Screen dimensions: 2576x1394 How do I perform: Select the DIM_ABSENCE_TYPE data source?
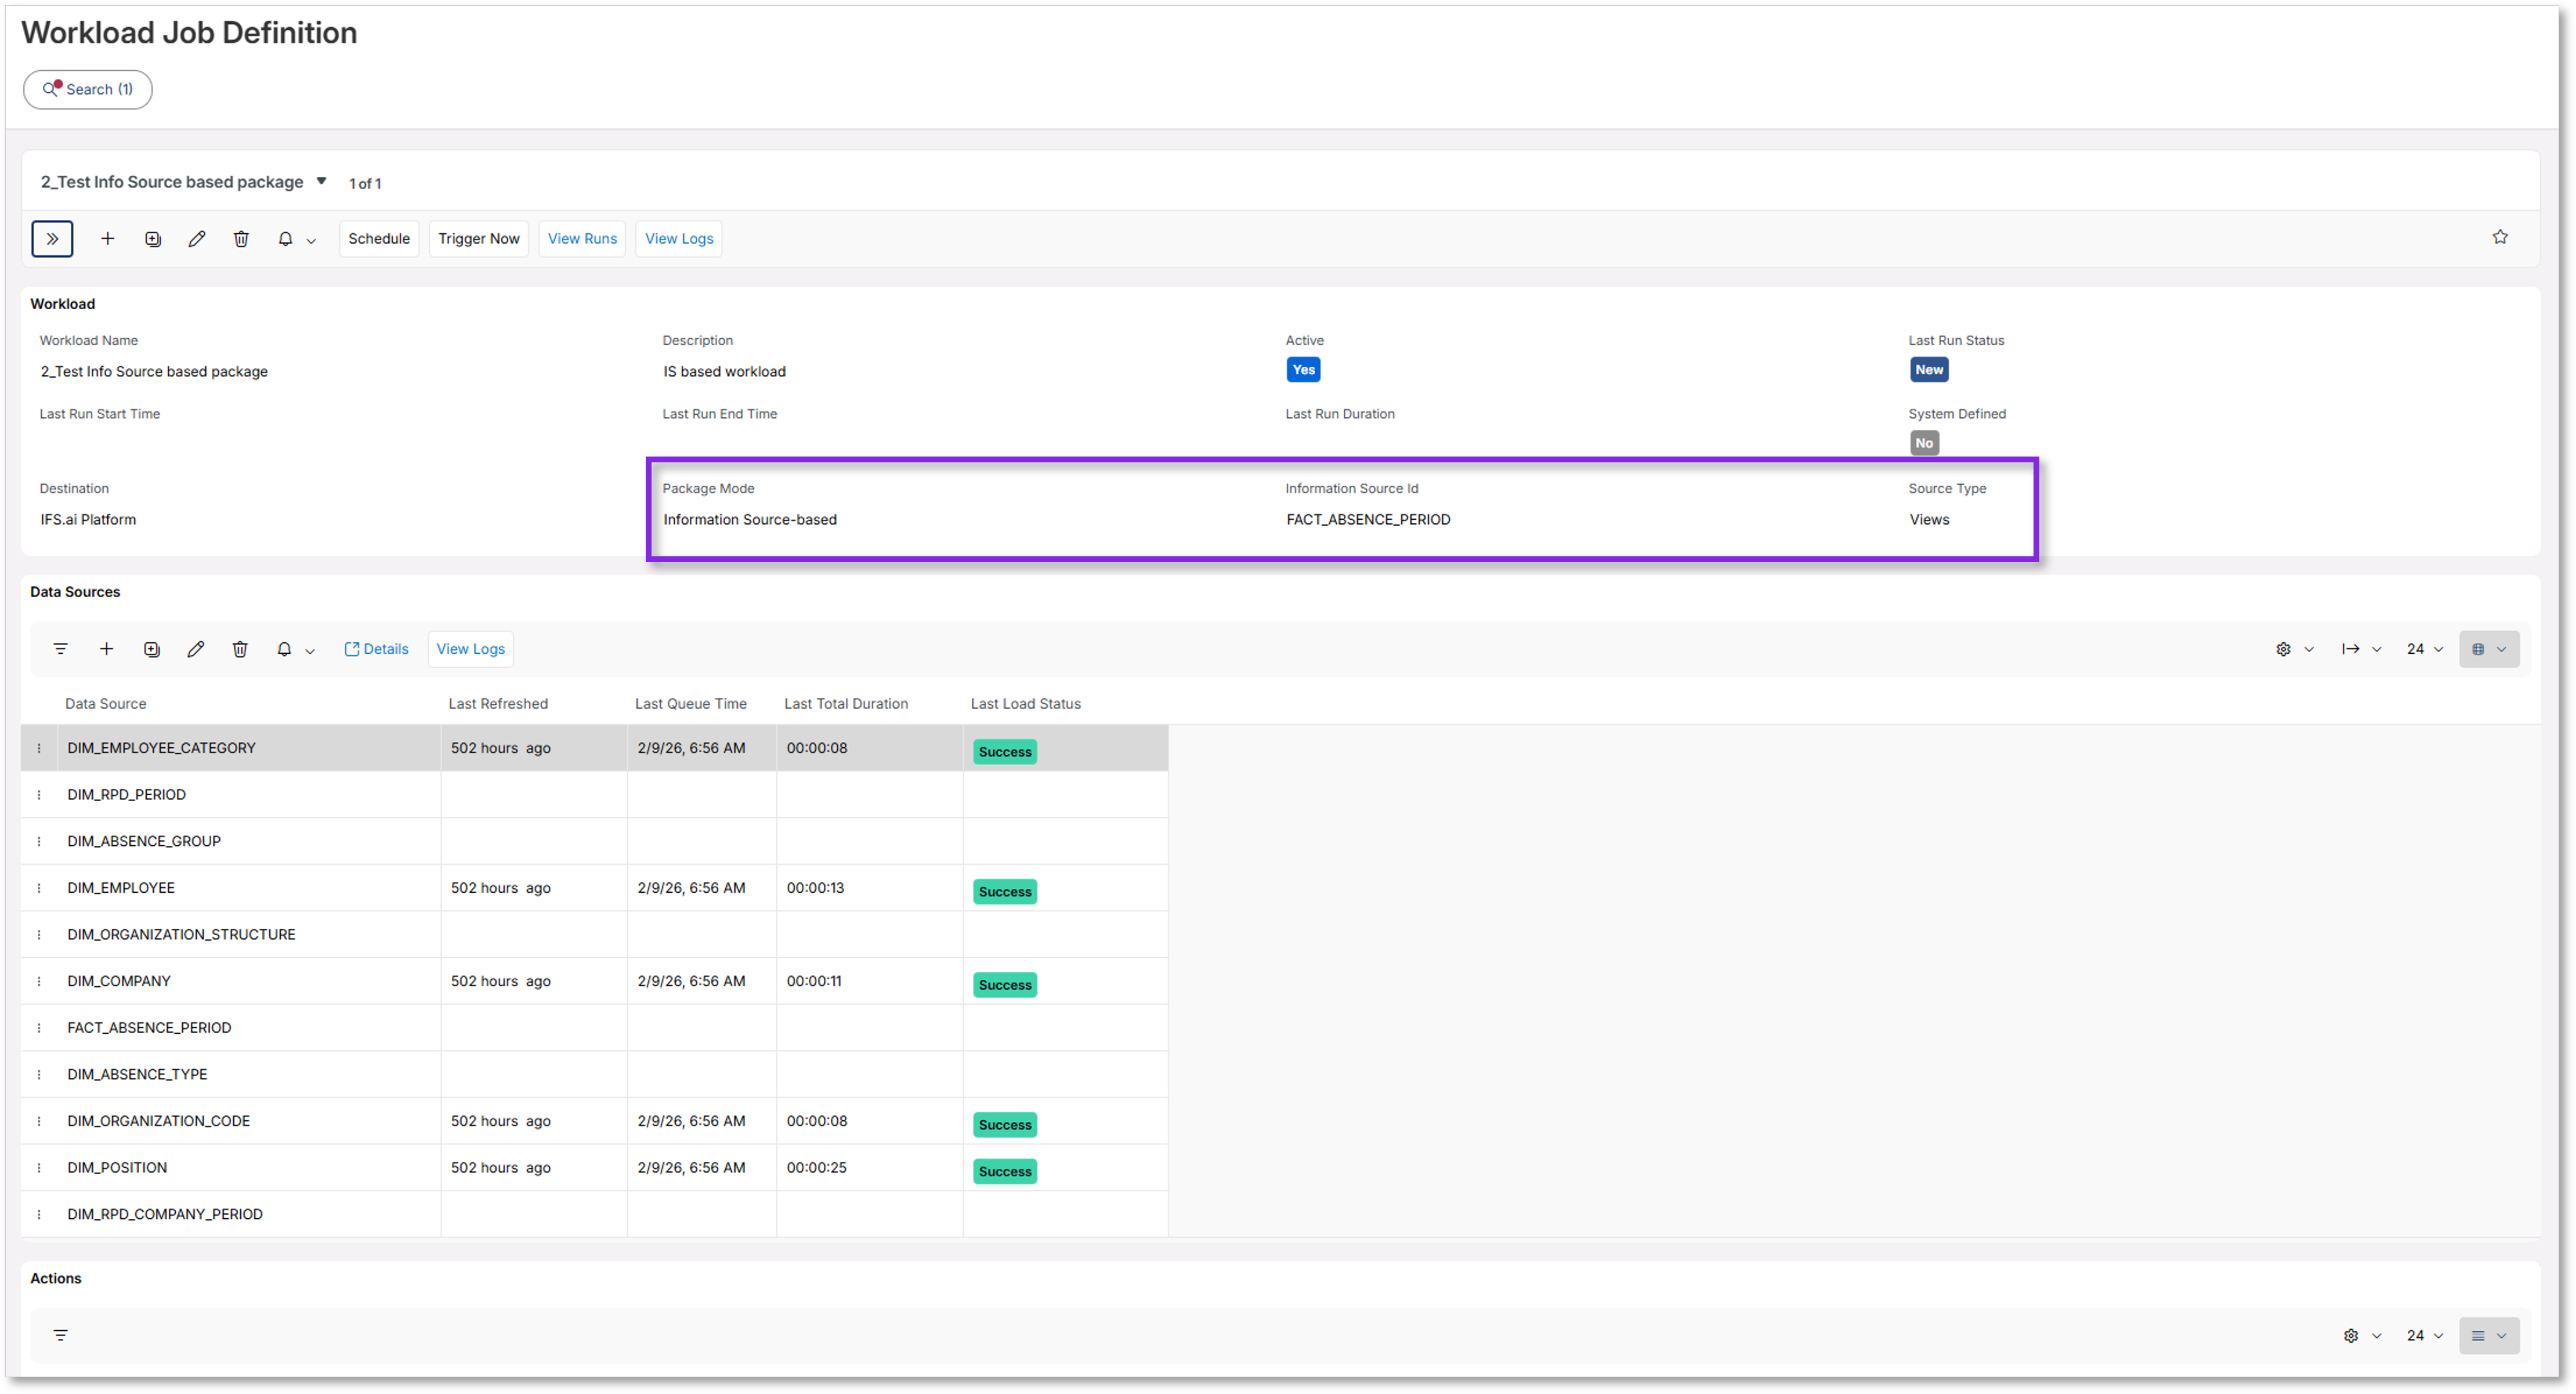pyautogui.click(x=137, y=1074)
